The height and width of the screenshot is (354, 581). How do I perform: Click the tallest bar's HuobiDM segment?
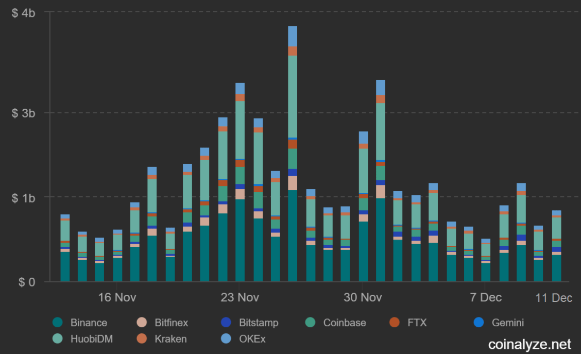[x=293, y=96]
